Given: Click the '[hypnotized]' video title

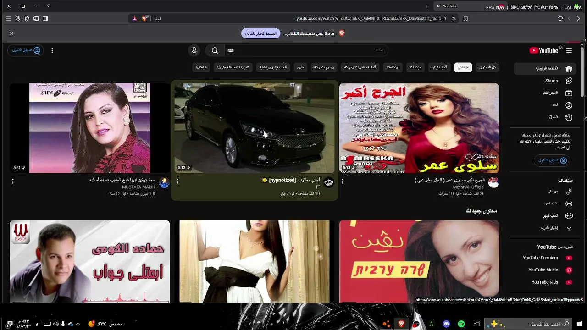Looking at the screenshot, I should [x=291, y=180].
